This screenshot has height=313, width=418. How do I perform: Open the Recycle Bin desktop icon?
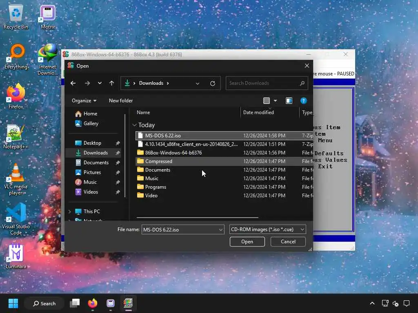point(16,16)
